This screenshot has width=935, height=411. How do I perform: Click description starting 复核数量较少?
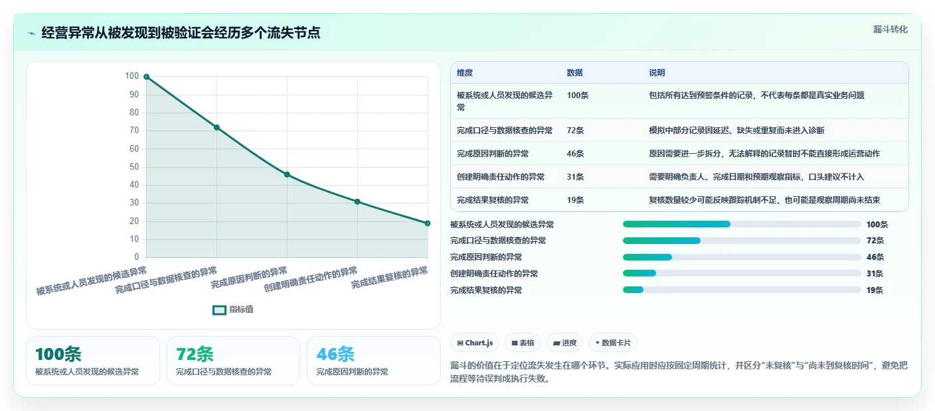(x=764, y=200)
